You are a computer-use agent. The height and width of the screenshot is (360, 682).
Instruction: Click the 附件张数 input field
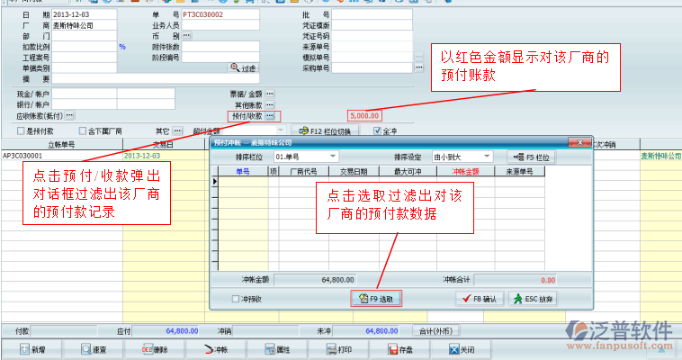220,47
